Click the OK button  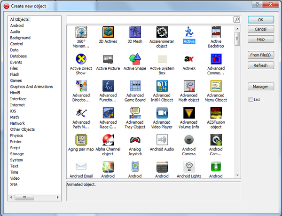261,20
